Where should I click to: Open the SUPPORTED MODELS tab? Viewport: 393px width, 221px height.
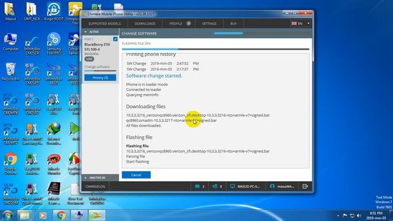click(104, 23)
